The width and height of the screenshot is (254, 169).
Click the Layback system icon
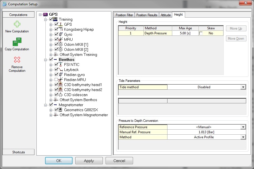tap(61, 70)
